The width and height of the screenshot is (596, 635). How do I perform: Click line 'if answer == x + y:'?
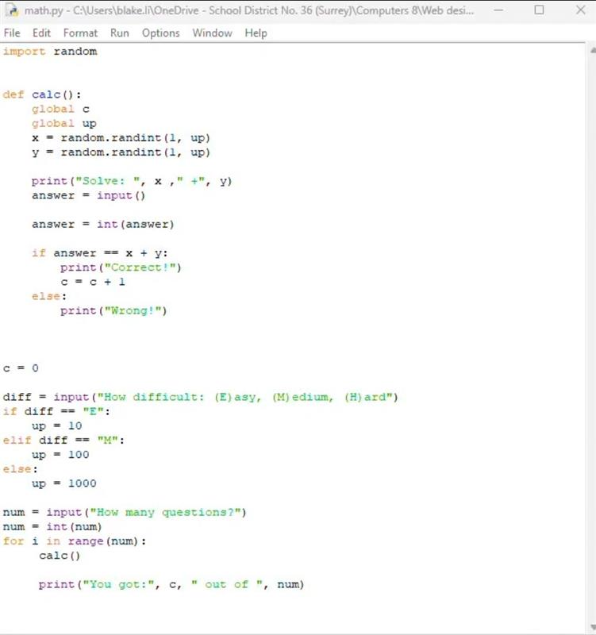[100, 253]
